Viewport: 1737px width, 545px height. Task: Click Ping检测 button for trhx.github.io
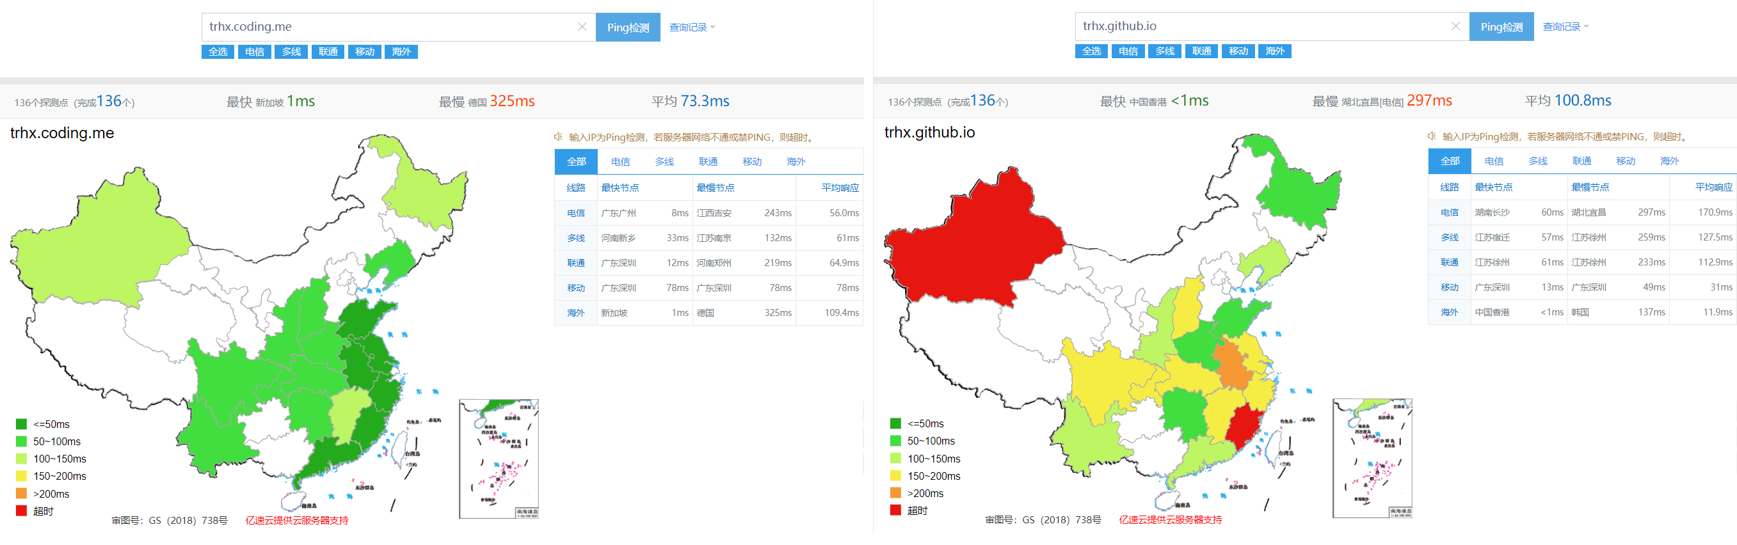click(1501, 27)
